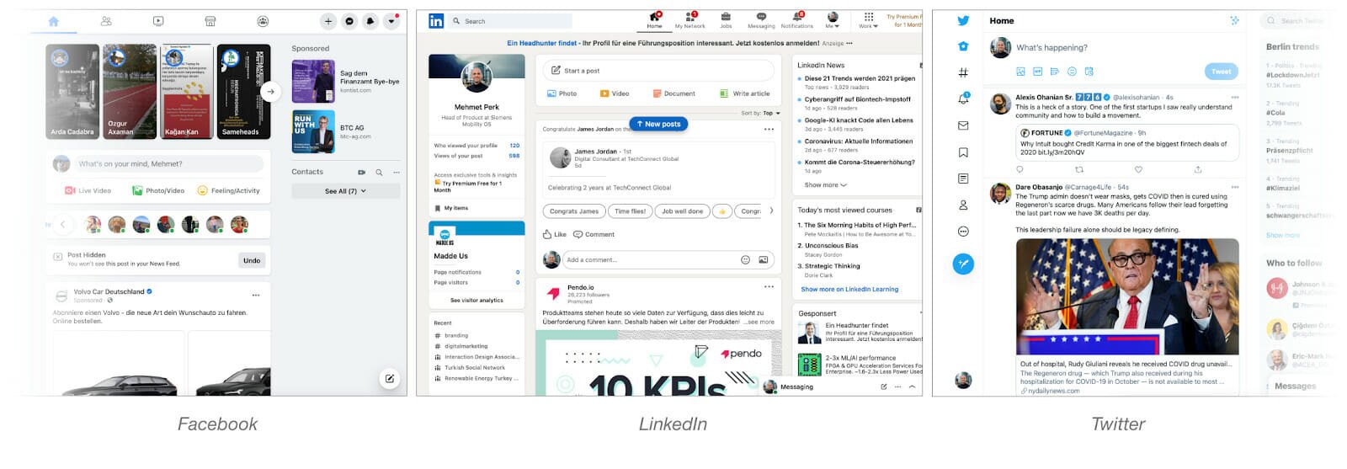Open Facebook Messenger icon in top bar

point(349,21)
